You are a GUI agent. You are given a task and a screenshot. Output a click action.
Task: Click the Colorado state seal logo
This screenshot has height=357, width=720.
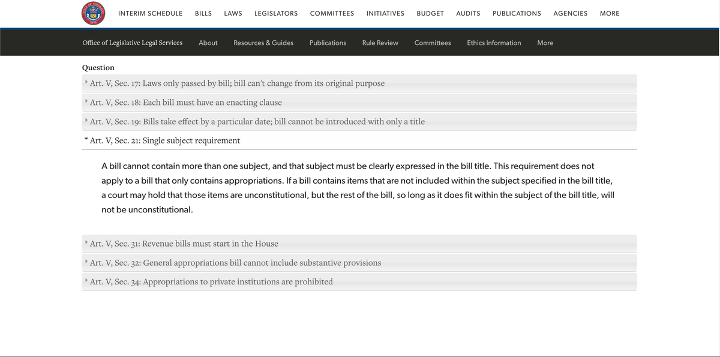pos(93,13)
